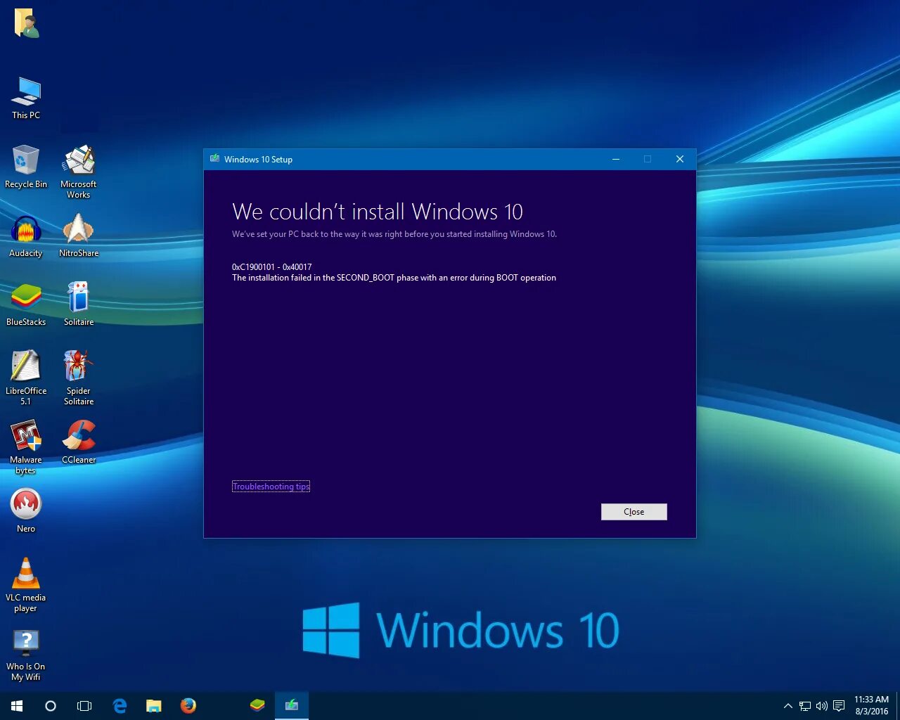Select the NitroShare desktop shortcut
900x720 pixels.
[x=79, y=236]
